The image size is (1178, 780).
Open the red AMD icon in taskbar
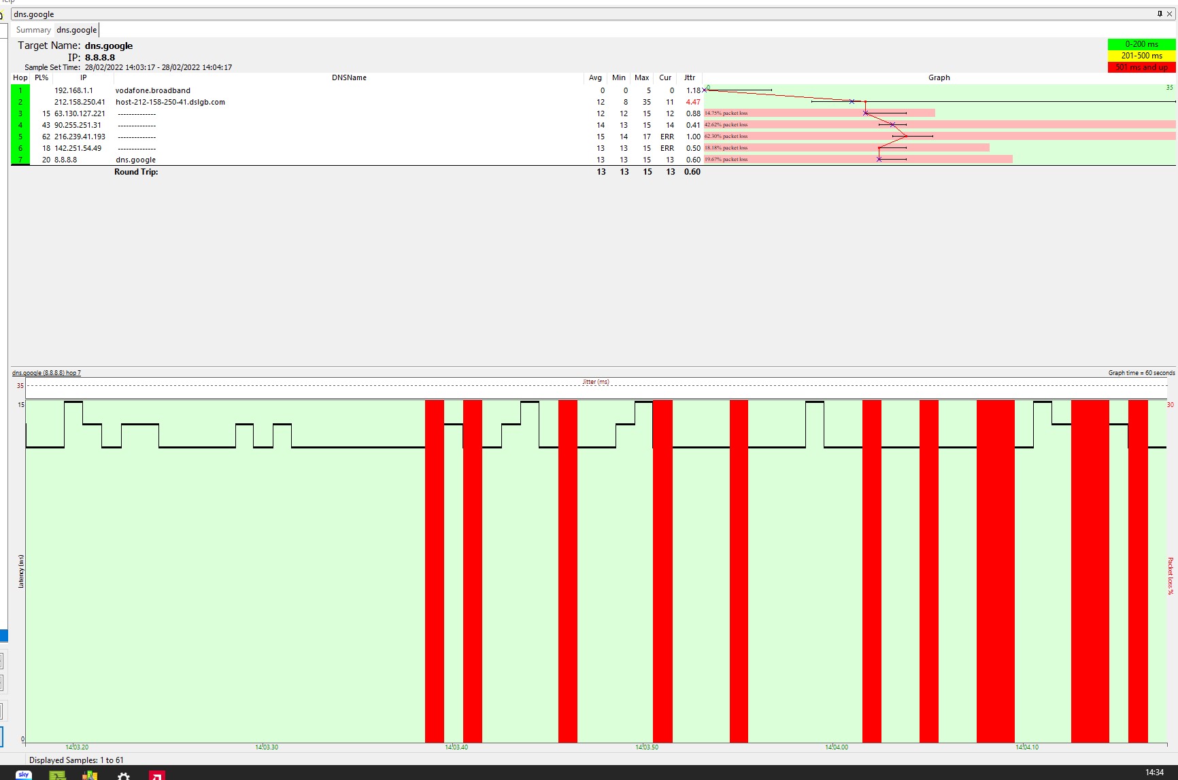[x=156, y=775]
